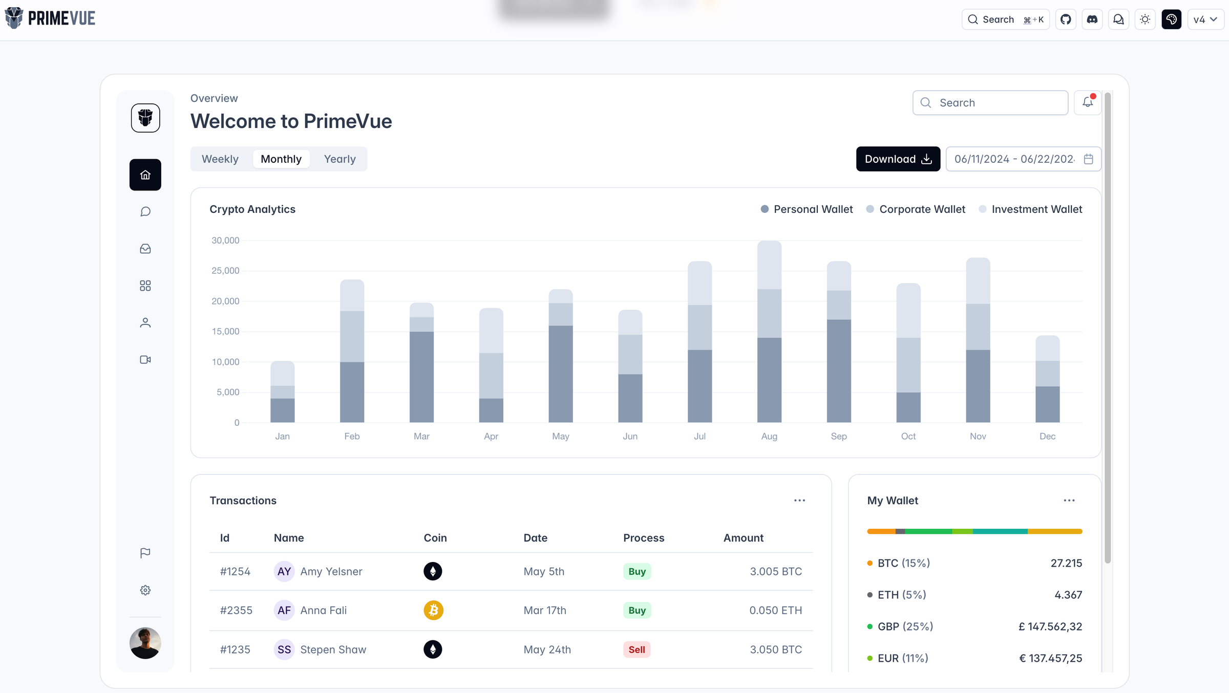Expand the My Wallet options menu
The width and height of the screenshot is (1229, 693).
pos(1069,500)
